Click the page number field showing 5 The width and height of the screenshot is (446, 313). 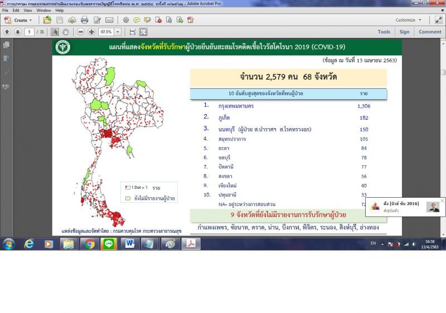[x=30, y=32]
